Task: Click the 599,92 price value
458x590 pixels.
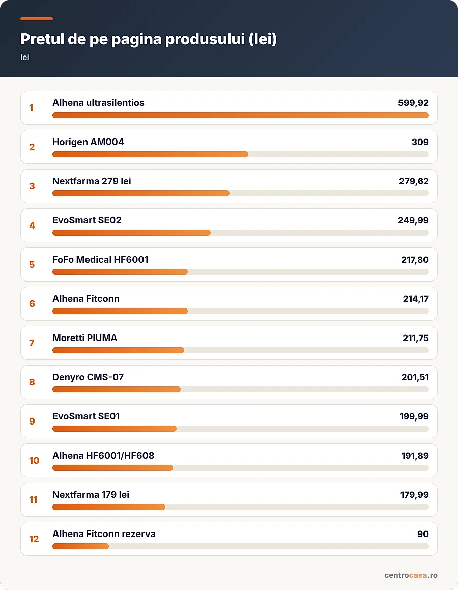Action: (413, 103)
